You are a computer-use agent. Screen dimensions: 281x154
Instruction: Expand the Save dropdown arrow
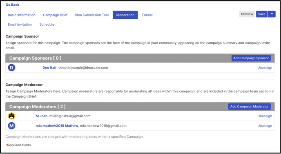[x=272, y=14]
